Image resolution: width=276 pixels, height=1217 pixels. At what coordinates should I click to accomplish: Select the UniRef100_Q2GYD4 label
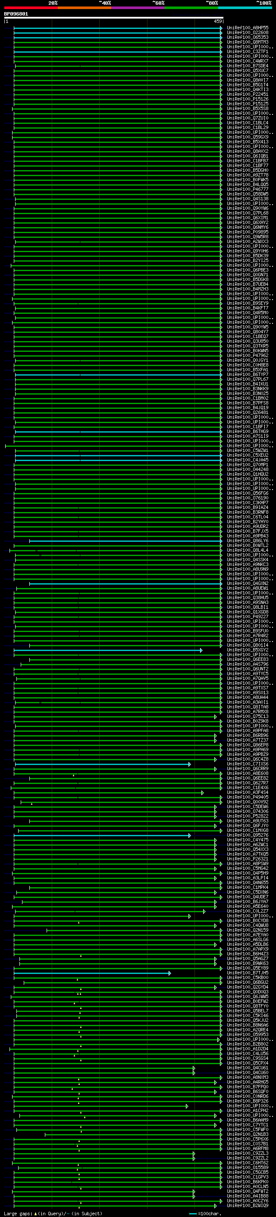click(x=248, y=987)
